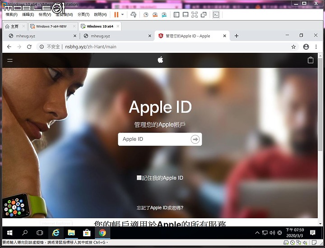The width and height of the screenshot is (325, 248).
Task: Open network icon in system tray
Action: pyautogui.click(x=265, y=233)
